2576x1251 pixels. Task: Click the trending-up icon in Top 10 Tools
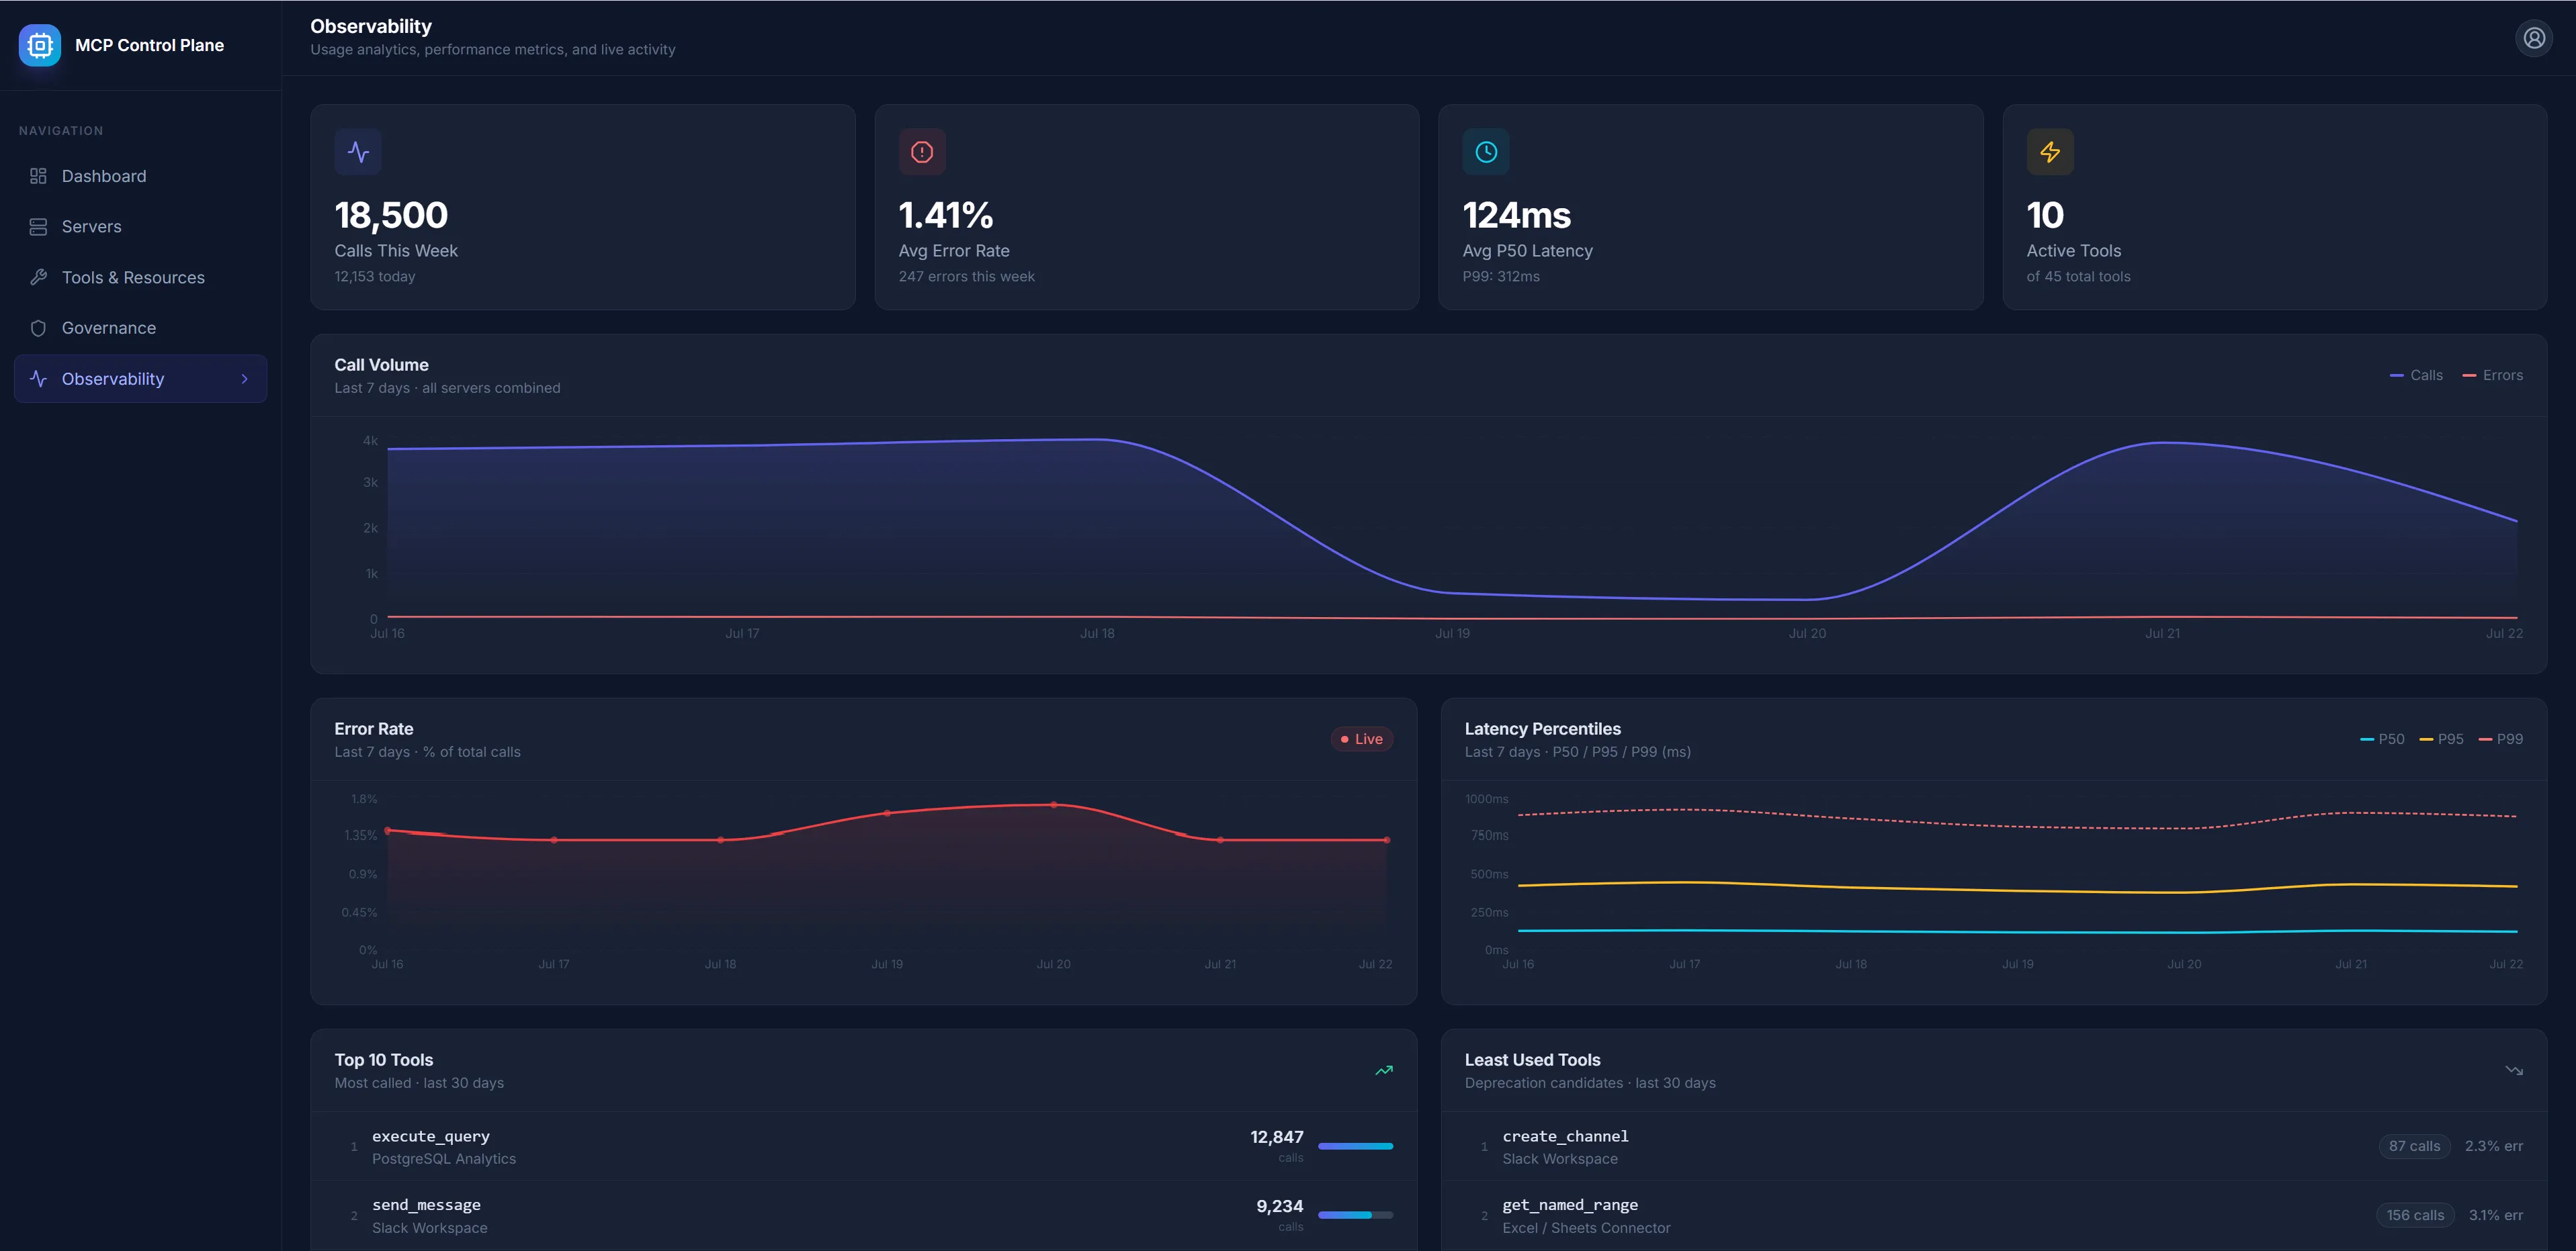pos(1384,1070)
